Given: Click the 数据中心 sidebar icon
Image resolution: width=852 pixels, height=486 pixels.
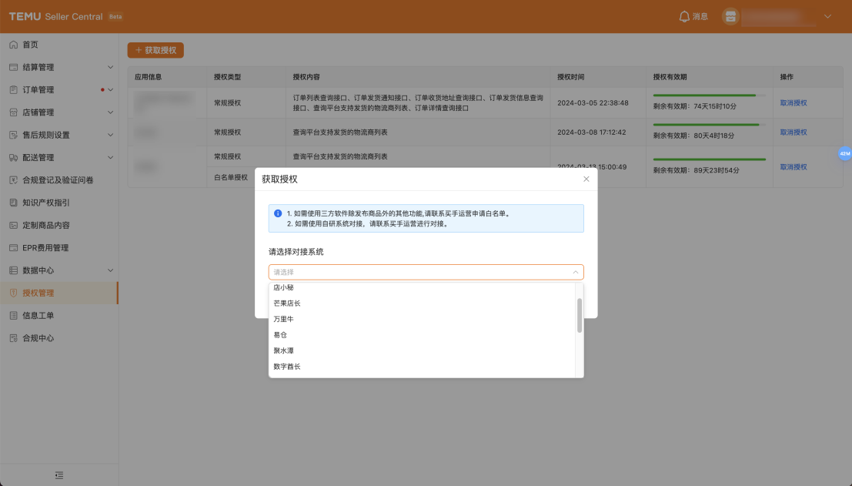Looking at the screenshot, I should coord(13,270).
